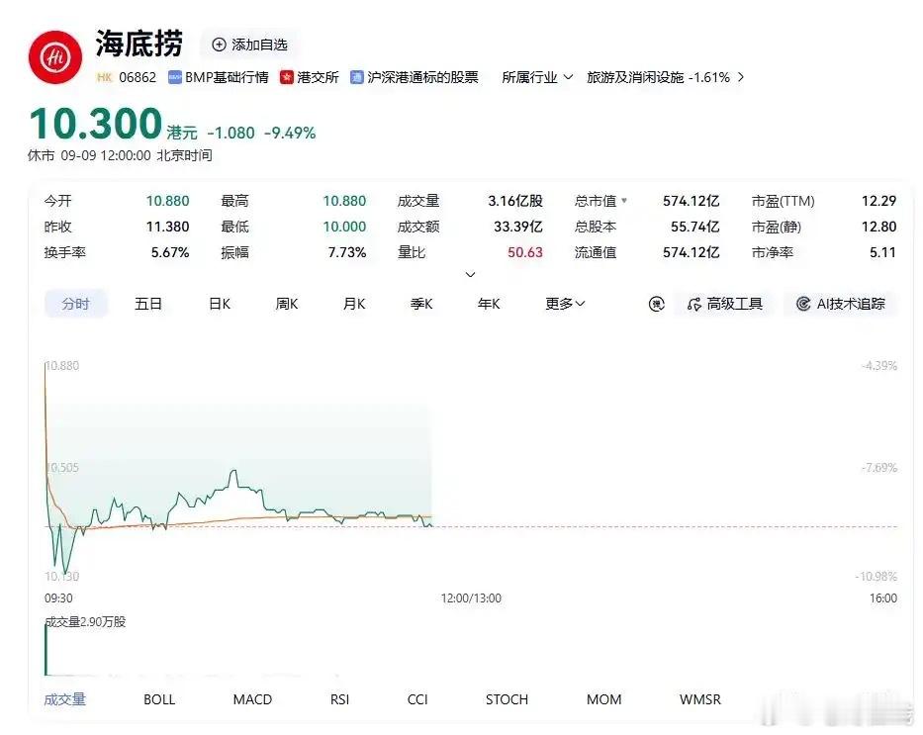Toggle the 总市值 dropdown triangle
The width and height of the screenshot is (923, 735).
coord(624,201)
